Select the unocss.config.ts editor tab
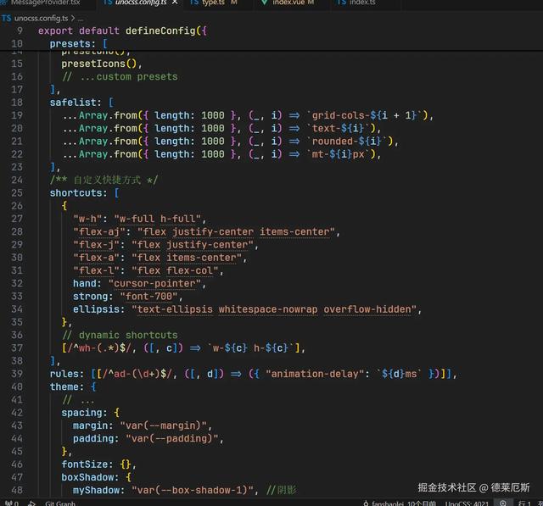The image size is (543, 506). [x=140, y=3]
